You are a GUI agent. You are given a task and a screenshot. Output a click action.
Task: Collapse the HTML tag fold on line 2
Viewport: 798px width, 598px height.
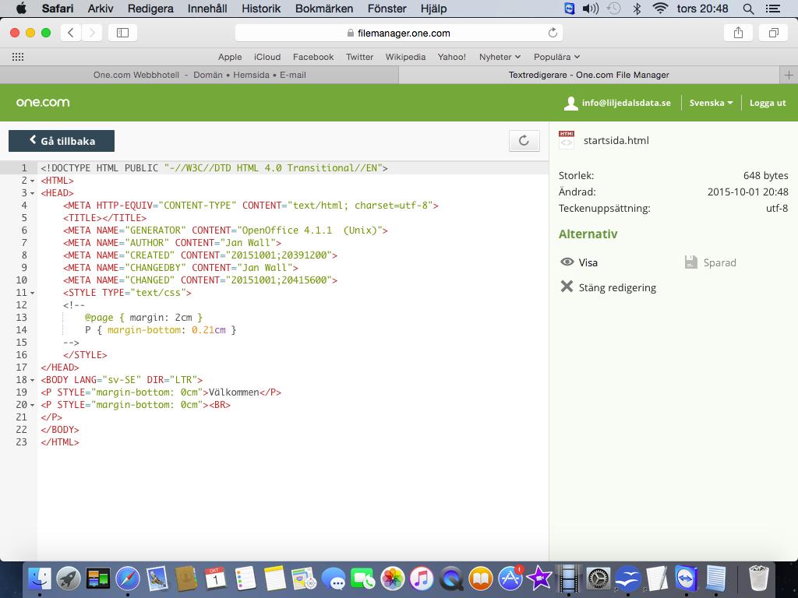pos(33,181)
